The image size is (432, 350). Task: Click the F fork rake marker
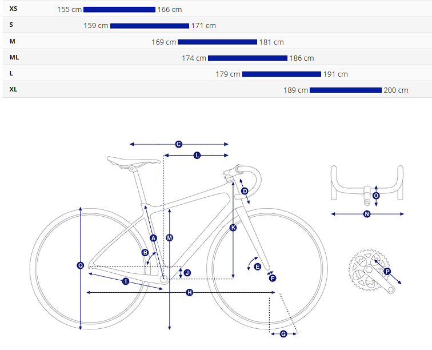tap(272, 278)
